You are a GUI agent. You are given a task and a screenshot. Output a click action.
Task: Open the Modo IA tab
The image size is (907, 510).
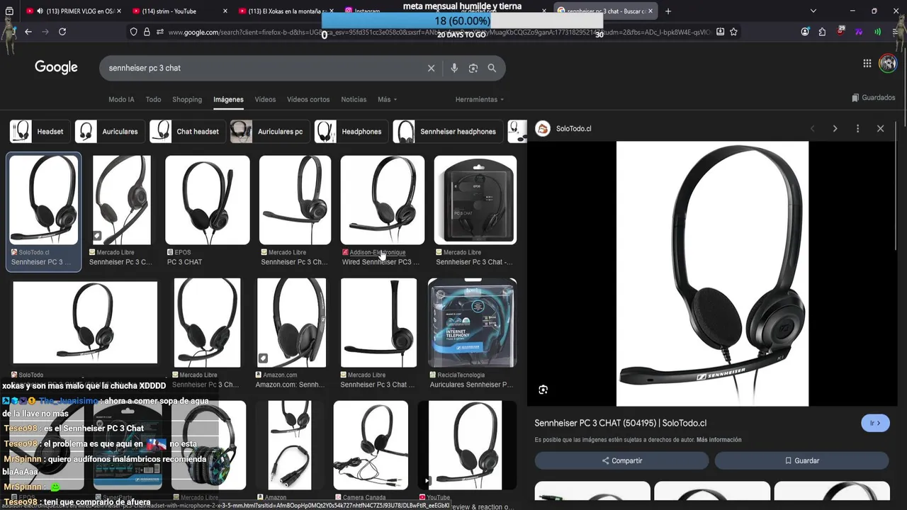pyautogui.click(x=121, y=100)
